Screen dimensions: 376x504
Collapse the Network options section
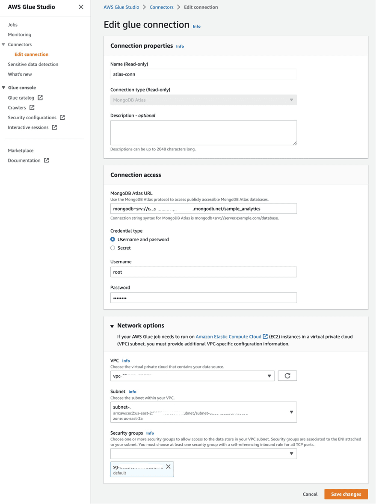pos(112,326)
